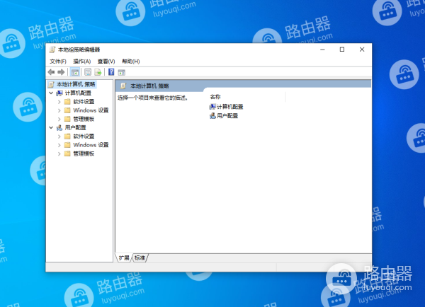Viewport: 425px width, 307px height.
Task: Toggle the show/hide action pane icon
Action: coord(121,72)
